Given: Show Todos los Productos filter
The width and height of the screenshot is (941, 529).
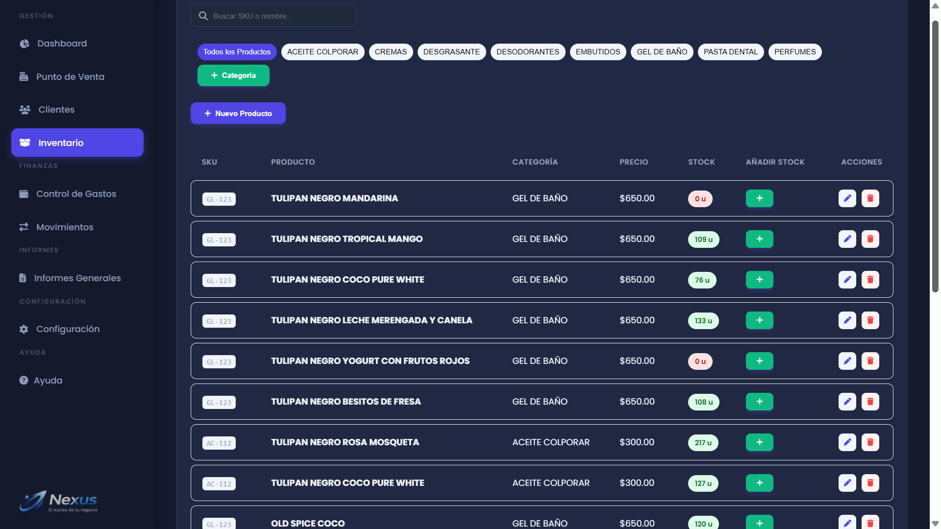Looking at the screenshot, I should pos(237,52).
